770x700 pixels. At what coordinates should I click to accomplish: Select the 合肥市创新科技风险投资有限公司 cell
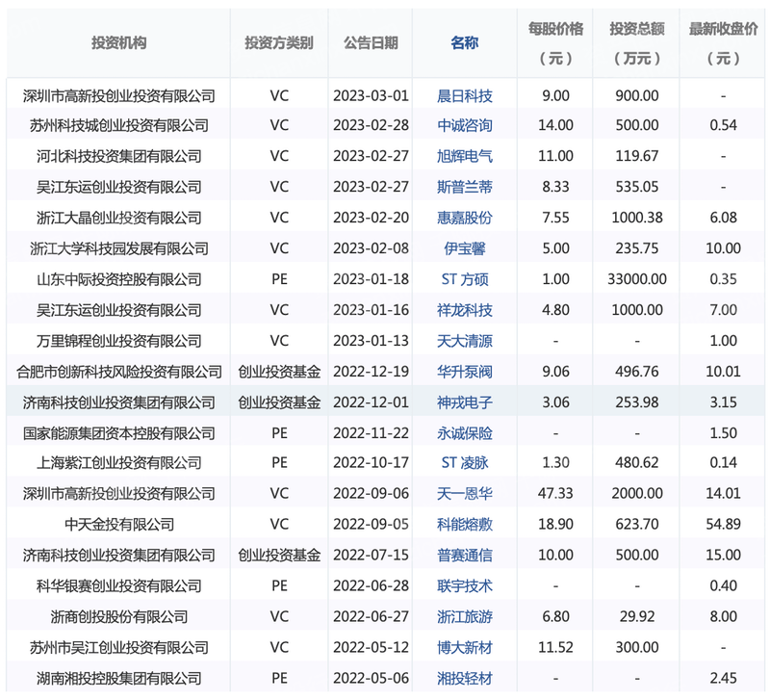118,372
